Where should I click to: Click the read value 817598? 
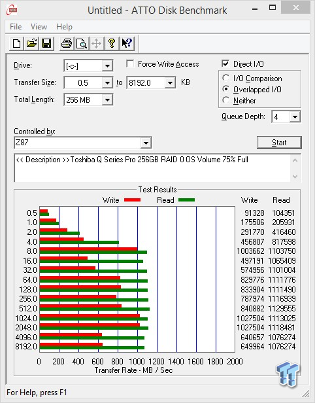[x=284, y=242]
